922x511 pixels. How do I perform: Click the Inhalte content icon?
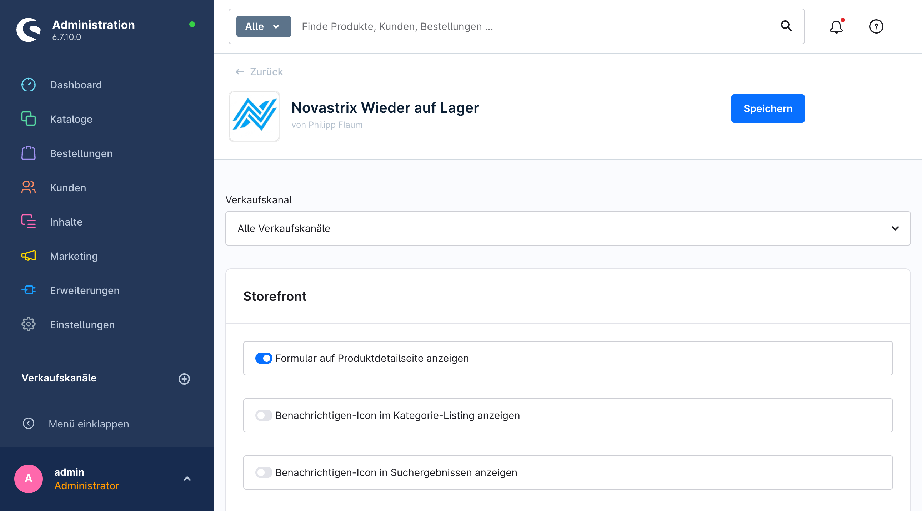29,222
